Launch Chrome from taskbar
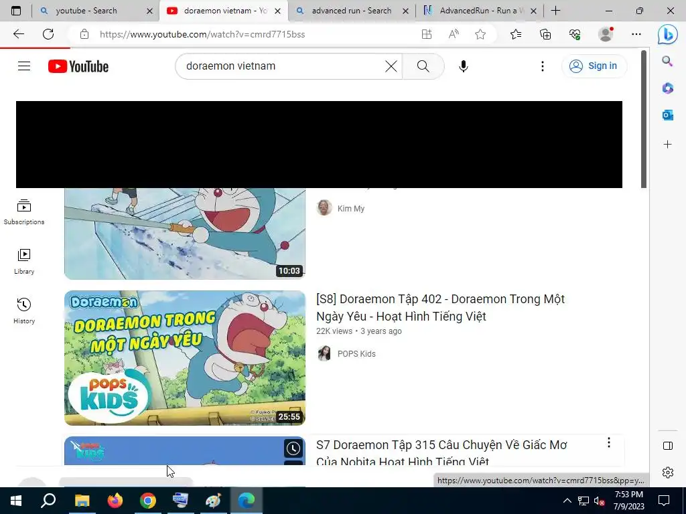 pyautogui.click(x=148, y=501)
